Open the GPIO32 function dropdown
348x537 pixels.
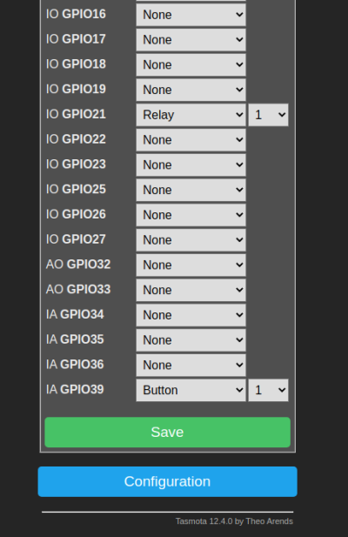[x=191, y=265]
